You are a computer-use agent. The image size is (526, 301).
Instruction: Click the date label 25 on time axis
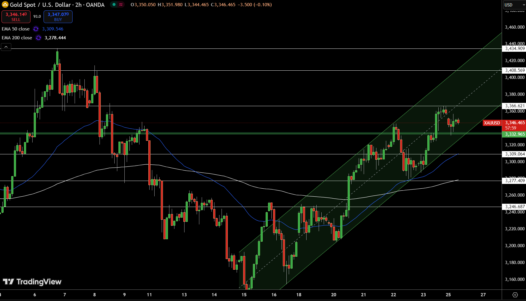pyautogui.click(x=448, y=295)
